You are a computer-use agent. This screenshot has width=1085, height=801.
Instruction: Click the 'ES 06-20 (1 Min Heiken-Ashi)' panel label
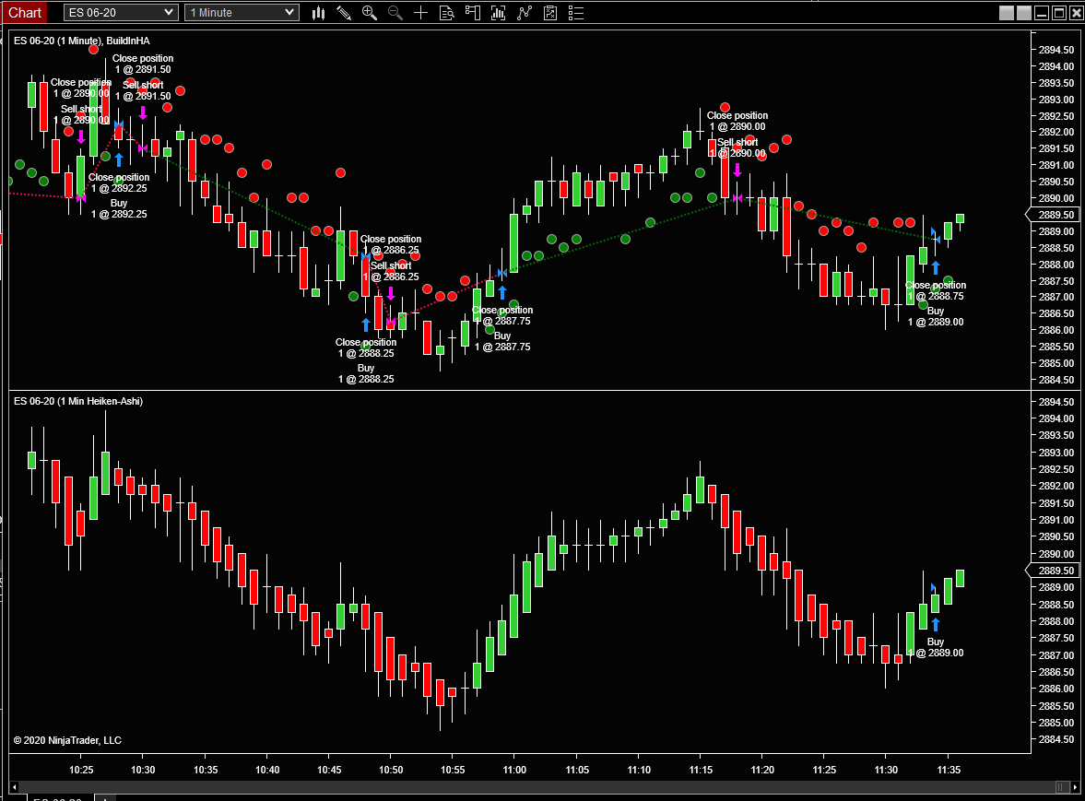click(x=78, y=401)
